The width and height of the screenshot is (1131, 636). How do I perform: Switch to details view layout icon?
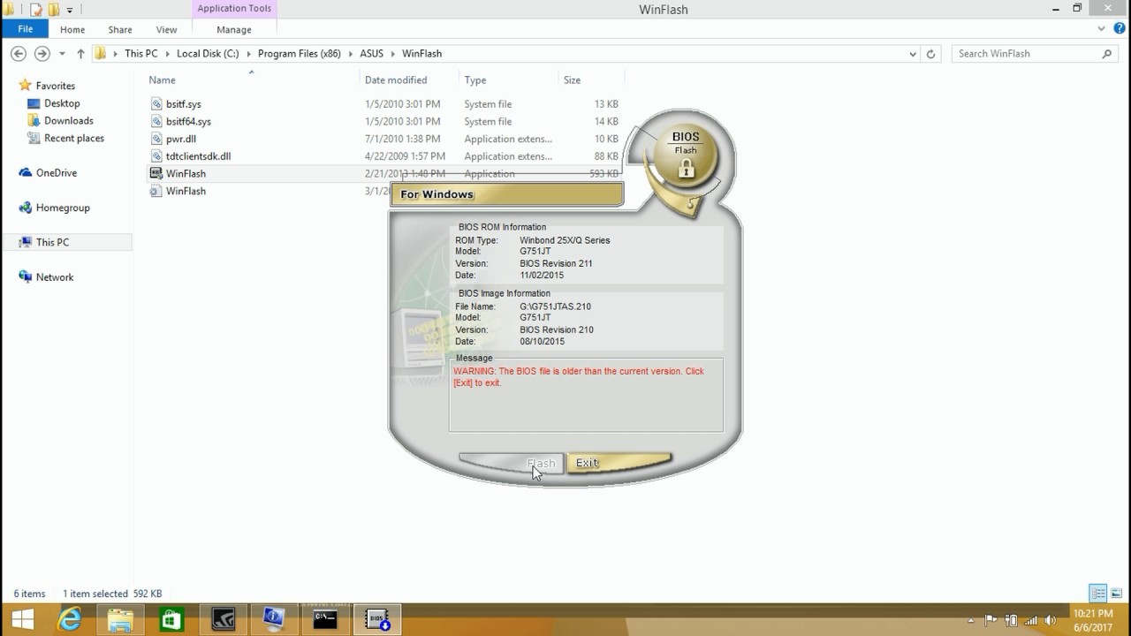[1098, 594]
